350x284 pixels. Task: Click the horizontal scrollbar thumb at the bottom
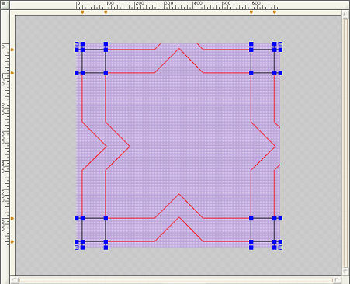click(x=175, y=280)
